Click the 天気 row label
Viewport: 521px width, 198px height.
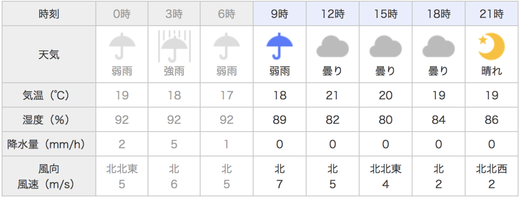[x=49, y=55]
